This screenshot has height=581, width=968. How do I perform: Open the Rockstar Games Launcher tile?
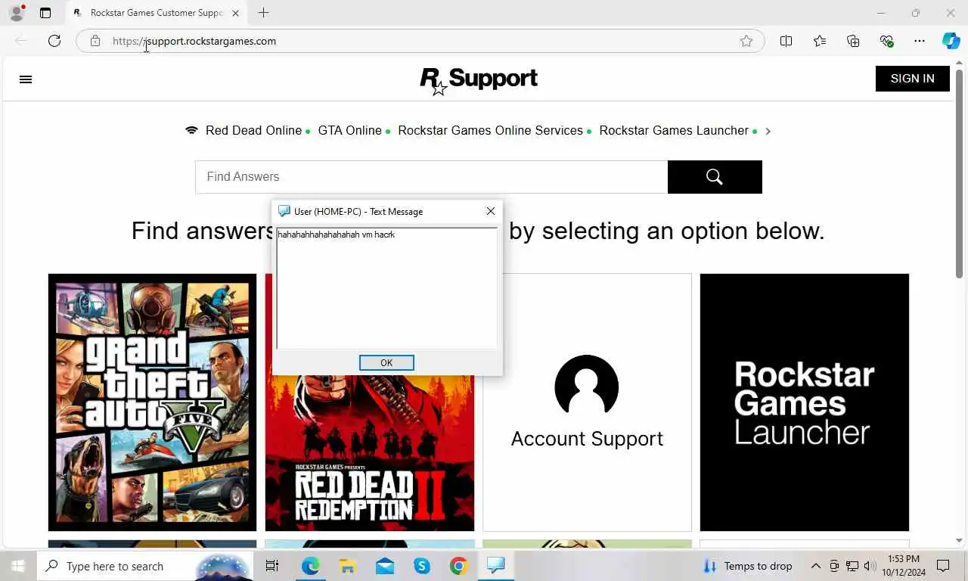[x=804, y=402]
